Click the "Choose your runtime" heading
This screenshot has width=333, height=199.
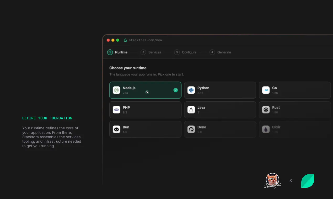pos(128,68)
